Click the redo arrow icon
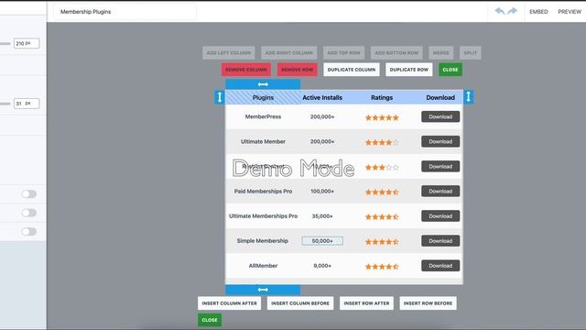The width and height of the screenshot is (586, 330). [x=513, y=11]
